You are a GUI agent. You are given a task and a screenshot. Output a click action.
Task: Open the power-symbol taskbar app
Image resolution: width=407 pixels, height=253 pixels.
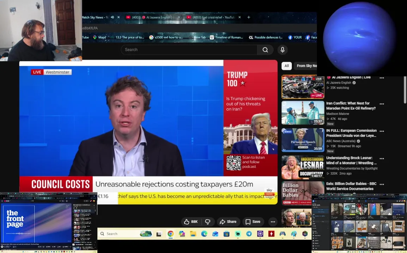tap(305, 234)
